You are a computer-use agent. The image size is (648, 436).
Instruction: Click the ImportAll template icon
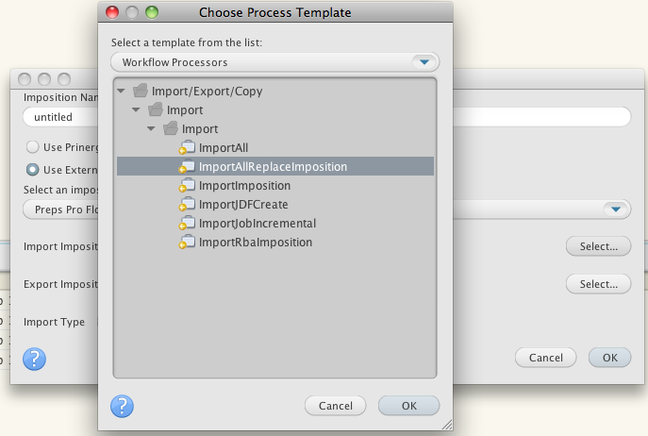[x=187, y=147]
